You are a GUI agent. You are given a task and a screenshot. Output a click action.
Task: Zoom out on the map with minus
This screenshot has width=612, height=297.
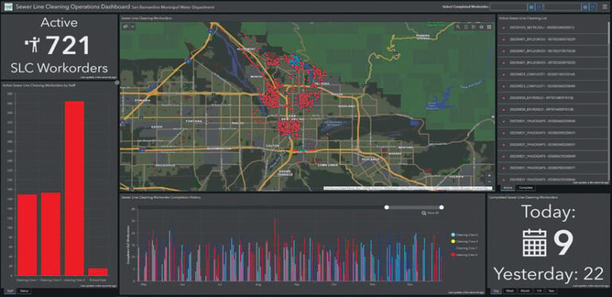[x=489, y=182]
